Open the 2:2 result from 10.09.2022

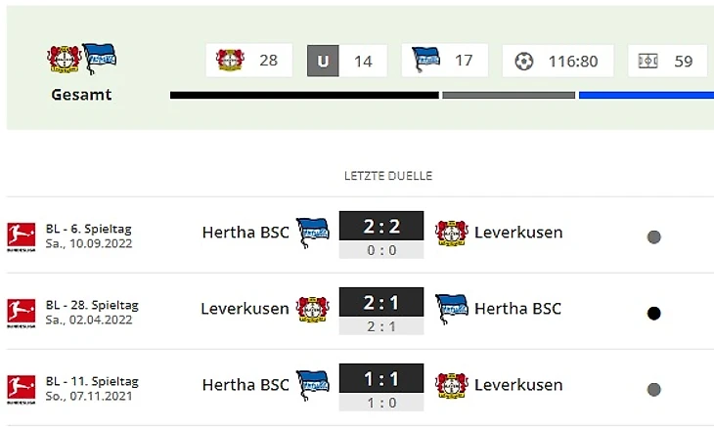click(x=380, y=227)
